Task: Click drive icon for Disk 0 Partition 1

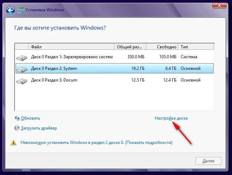Action: [x=22, y=58]
